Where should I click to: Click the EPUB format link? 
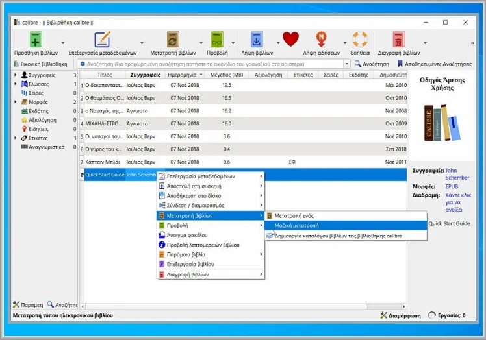point(452,186)
